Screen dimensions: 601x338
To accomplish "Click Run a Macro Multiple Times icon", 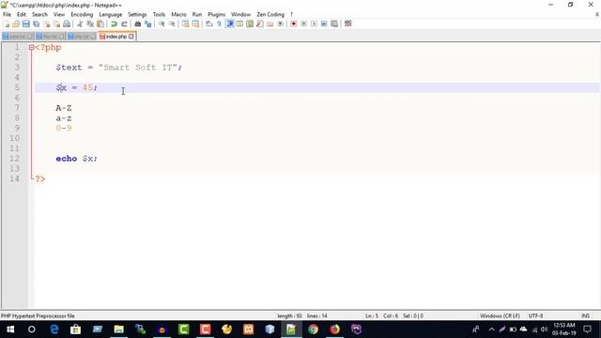I will 324,23.
